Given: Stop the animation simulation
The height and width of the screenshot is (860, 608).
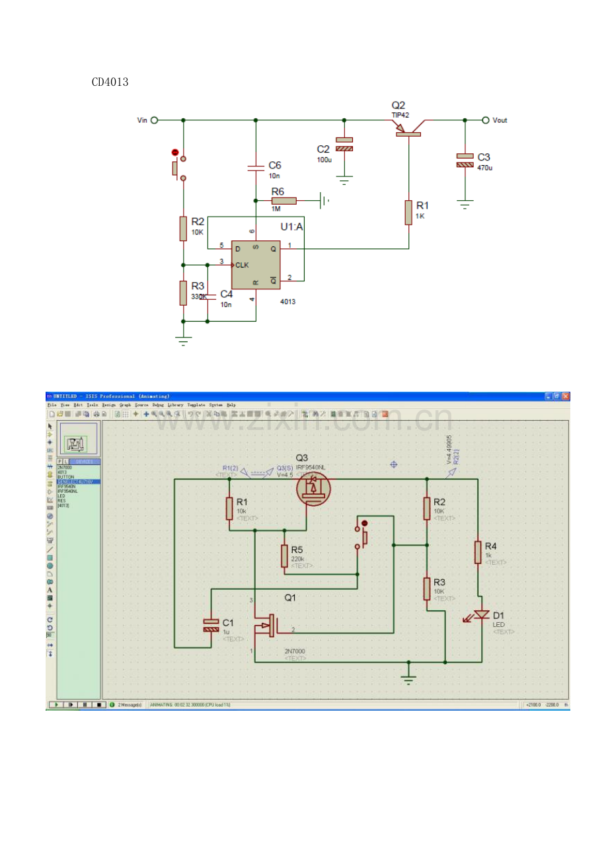Looking at the screenshot, I should (99, 705).
